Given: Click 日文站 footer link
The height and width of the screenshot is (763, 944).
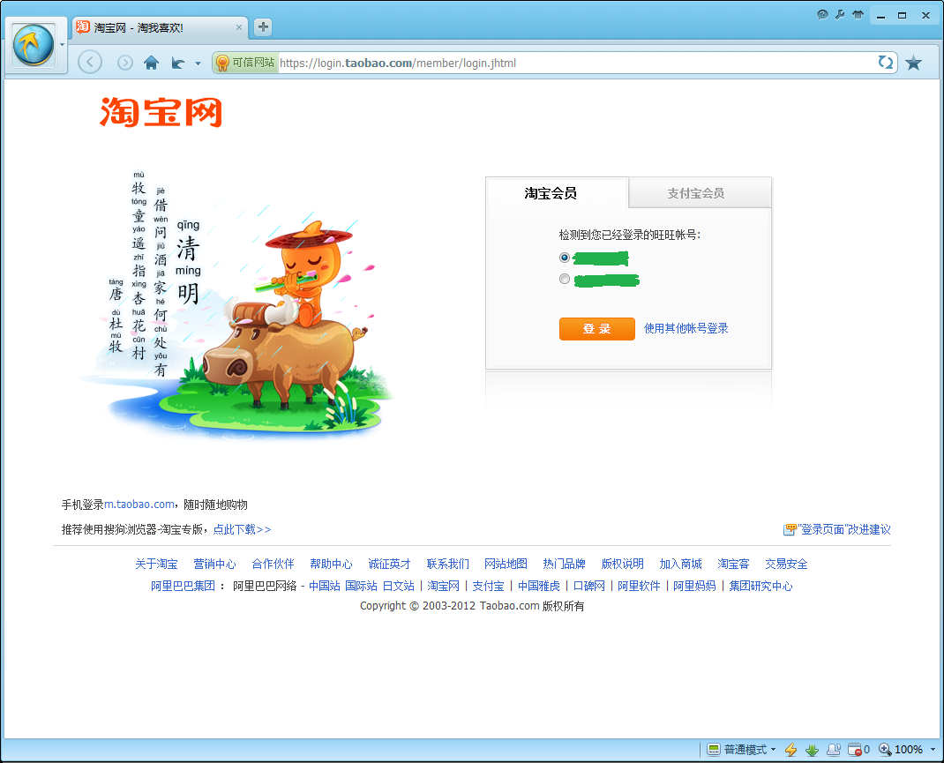Looking at the screenshot, I should coord(399,586).
